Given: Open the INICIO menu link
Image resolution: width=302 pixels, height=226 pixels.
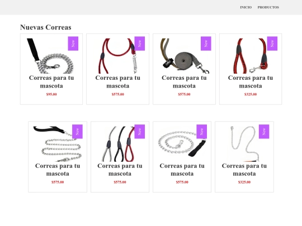Looking at the screenshot, I should (246, 7).
